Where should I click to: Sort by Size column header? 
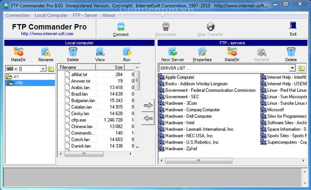coord(110,67)
